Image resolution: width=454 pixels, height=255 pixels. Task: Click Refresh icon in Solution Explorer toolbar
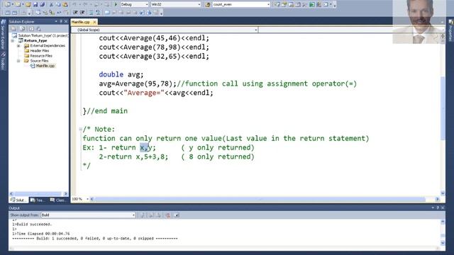click(31, 28)
